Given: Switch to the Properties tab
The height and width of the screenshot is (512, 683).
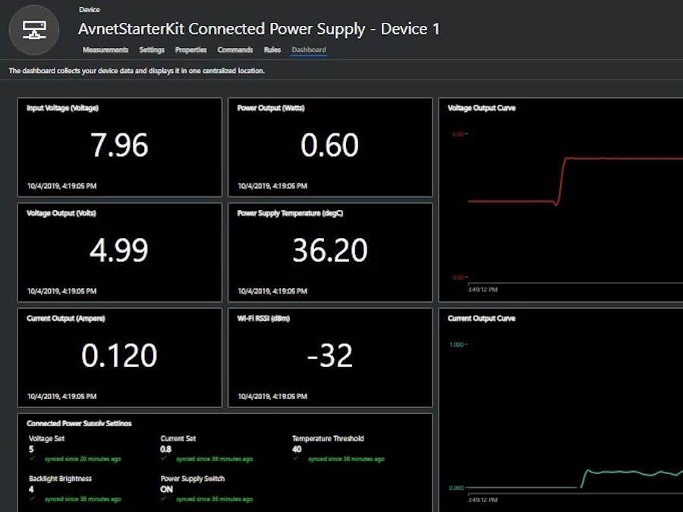Looking at the screenshot, I should pyautogui.click(x=190, y=49).
